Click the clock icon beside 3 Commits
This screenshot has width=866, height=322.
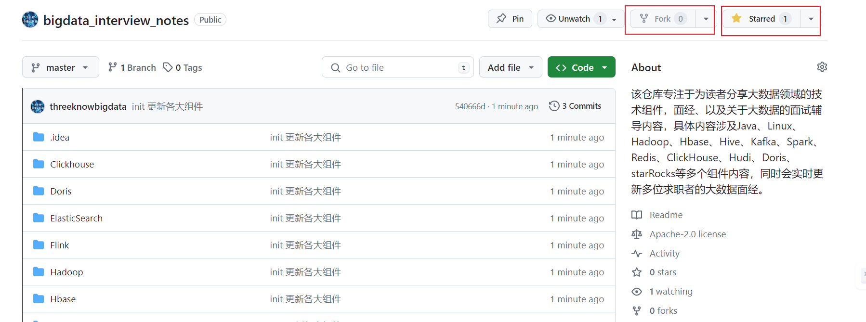(554, 106)
